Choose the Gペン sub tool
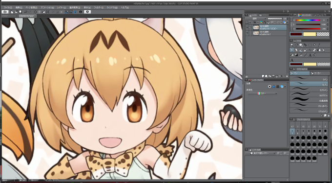The width and height of the screenshot is (332, 183). [x=309, y=78]
